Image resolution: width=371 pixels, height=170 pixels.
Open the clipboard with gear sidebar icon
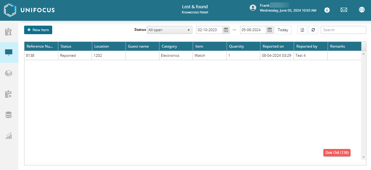pyautogui.click(x=9, y=94)
